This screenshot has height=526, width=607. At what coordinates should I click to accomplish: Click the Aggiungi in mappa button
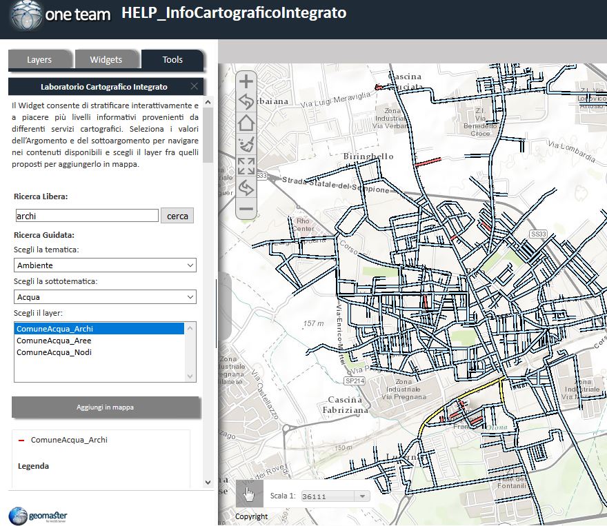(x=106, y=407)
